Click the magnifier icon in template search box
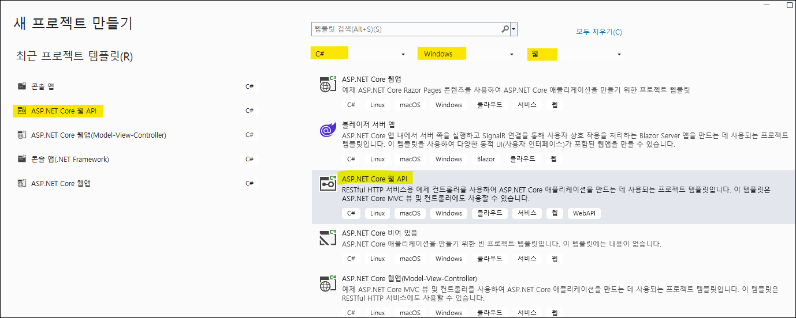Image resolution: width=796 pixels, height=318 pixels. pyautogui.click(x=505, y=29)
